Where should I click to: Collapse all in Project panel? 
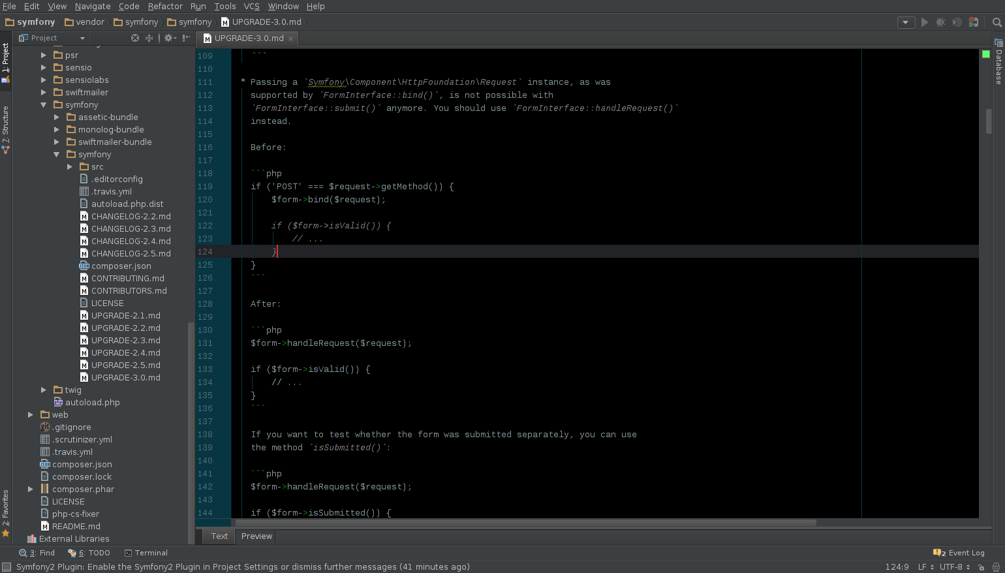(x=149, y=38)
